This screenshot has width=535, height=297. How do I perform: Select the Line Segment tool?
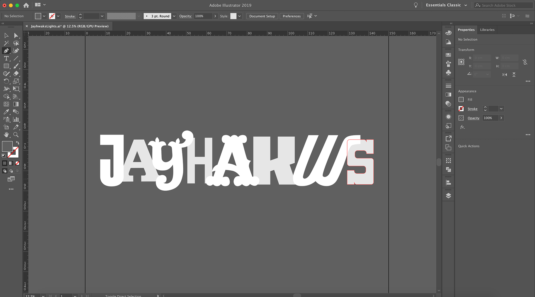coord(16,58)
